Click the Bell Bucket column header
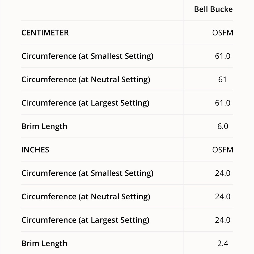This screenshot has width=254, height=254. coord(214,9)
